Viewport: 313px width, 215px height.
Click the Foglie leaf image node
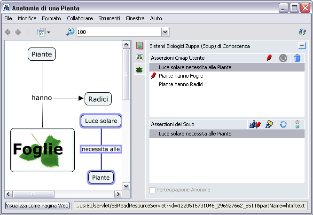click(x=43, y=150)
